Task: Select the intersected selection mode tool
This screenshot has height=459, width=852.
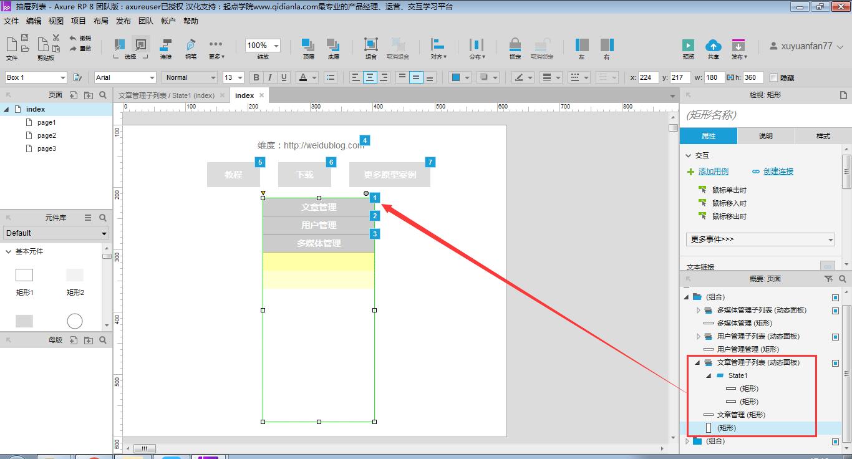Action: click(119, 44)
